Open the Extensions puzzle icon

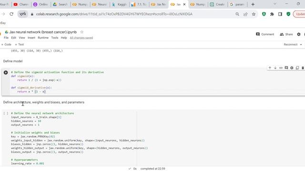click(272, 14)
